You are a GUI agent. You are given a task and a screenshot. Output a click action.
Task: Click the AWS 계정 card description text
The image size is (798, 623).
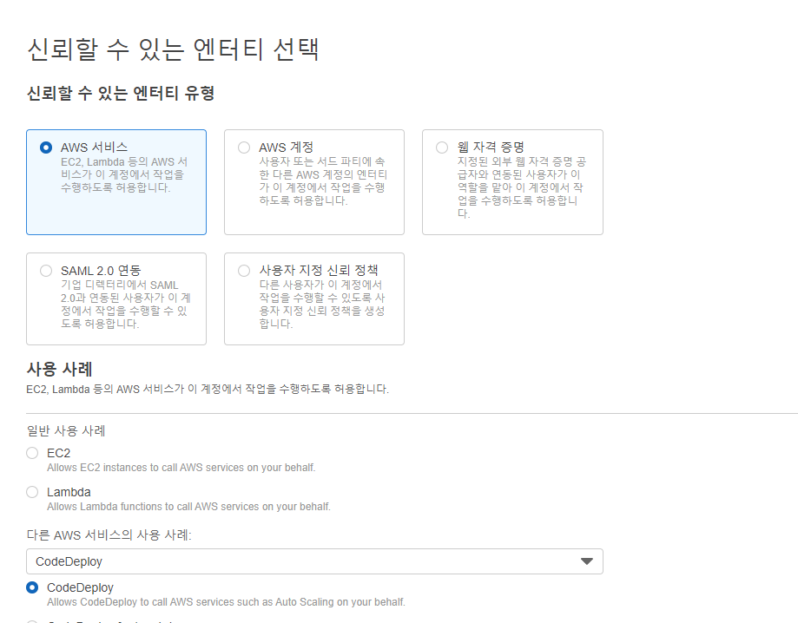[x=323, y=181]
